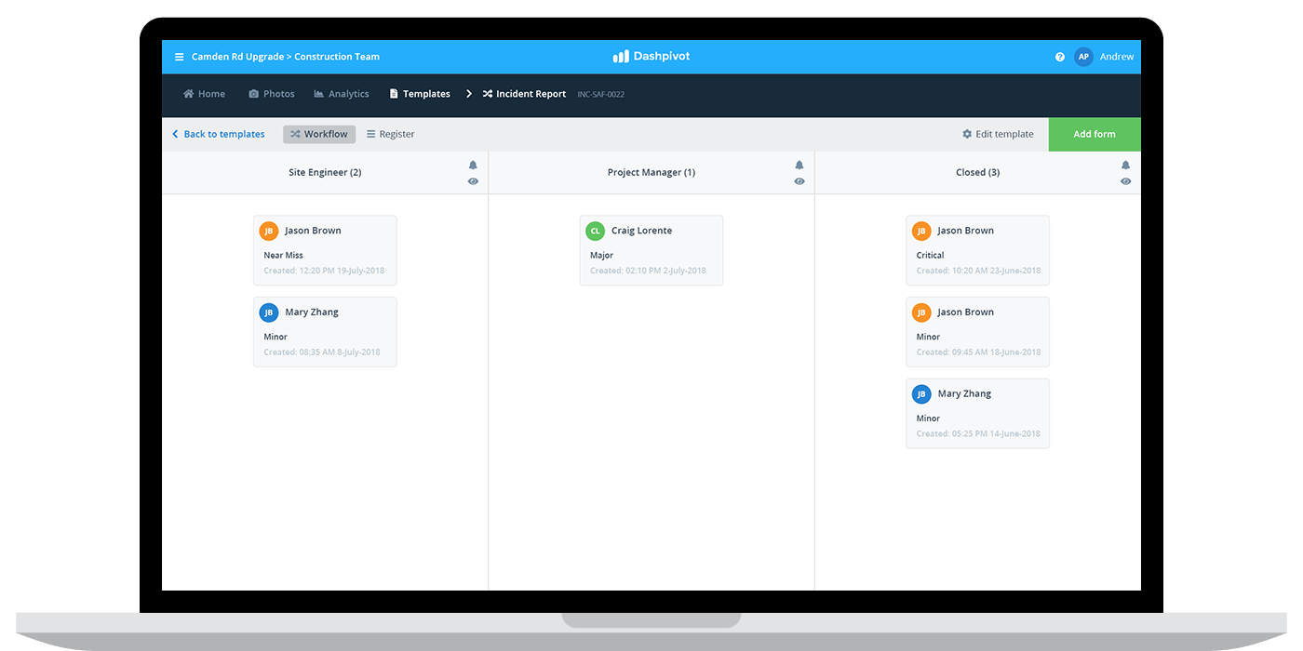Toggle eye icon in Closed column
Image resolution: width=1303 pixels, height=651 pixels.
click(1125, 181)
